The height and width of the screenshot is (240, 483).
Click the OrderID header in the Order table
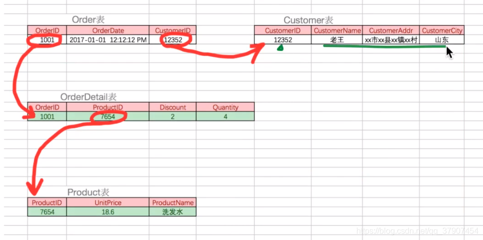click(47, 30)
